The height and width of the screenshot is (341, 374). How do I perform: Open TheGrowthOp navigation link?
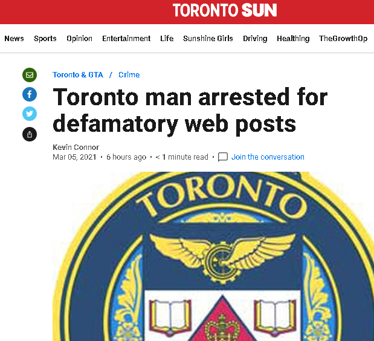click(343, 39)
